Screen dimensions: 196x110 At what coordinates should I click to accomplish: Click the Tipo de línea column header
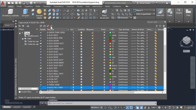coord(124,29)
